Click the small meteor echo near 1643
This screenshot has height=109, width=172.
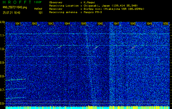60,47
